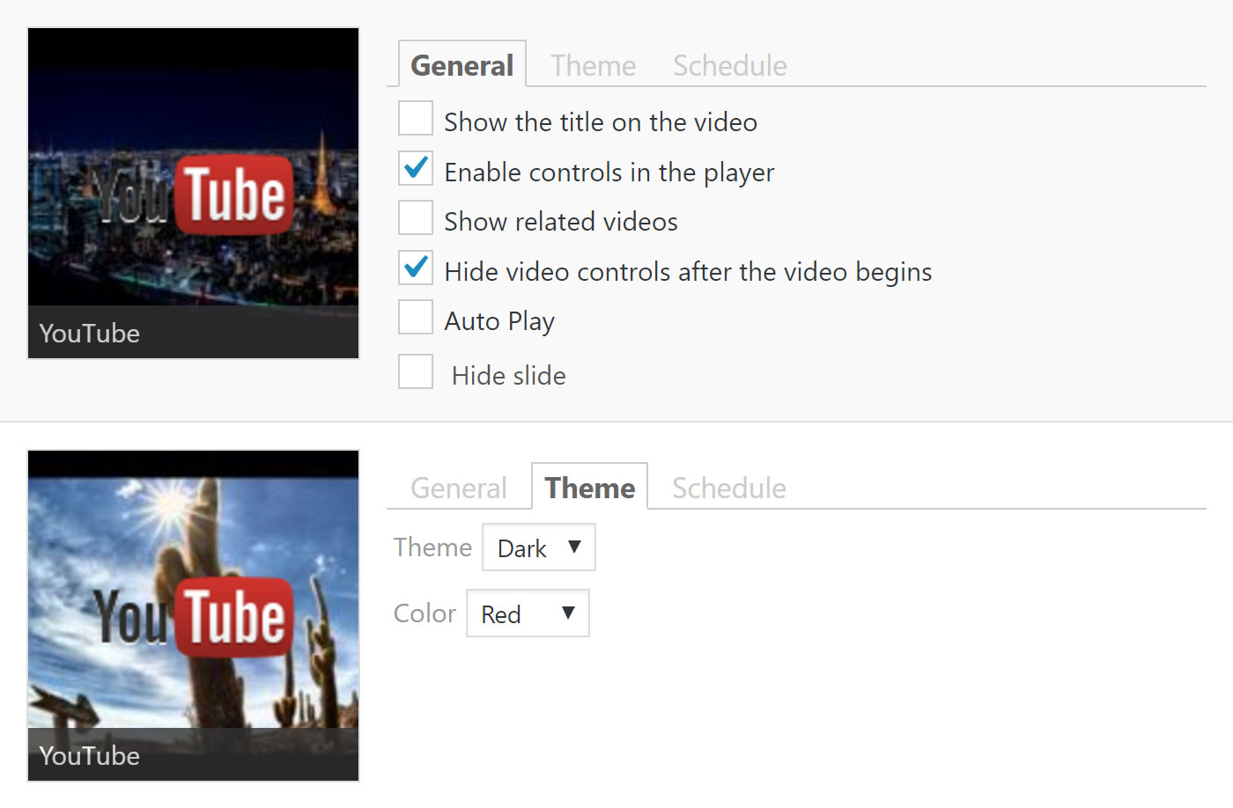1233x808 pixels.
Task: Click the Show related videos label text
Action: click(x=561, y=222)
